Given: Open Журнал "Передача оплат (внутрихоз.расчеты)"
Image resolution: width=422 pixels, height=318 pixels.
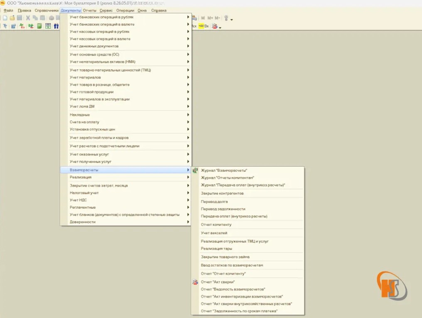Looking at the screenshot, I should pyautogui.click(x=248, y=185).
